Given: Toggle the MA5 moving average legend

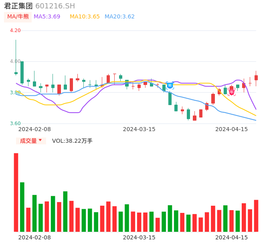Looking at the screenshot, I should click(47, 17).
